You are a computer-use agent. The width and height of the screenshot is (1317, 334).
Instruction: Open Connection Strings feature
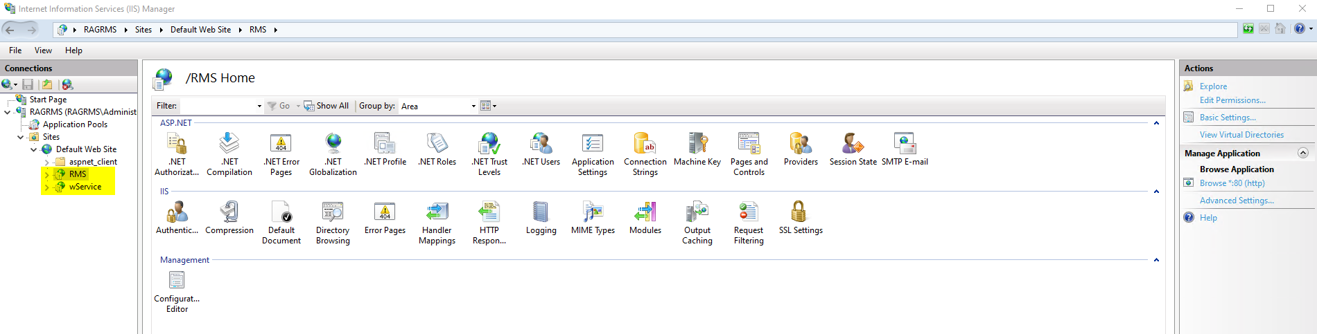click(645, 154)
